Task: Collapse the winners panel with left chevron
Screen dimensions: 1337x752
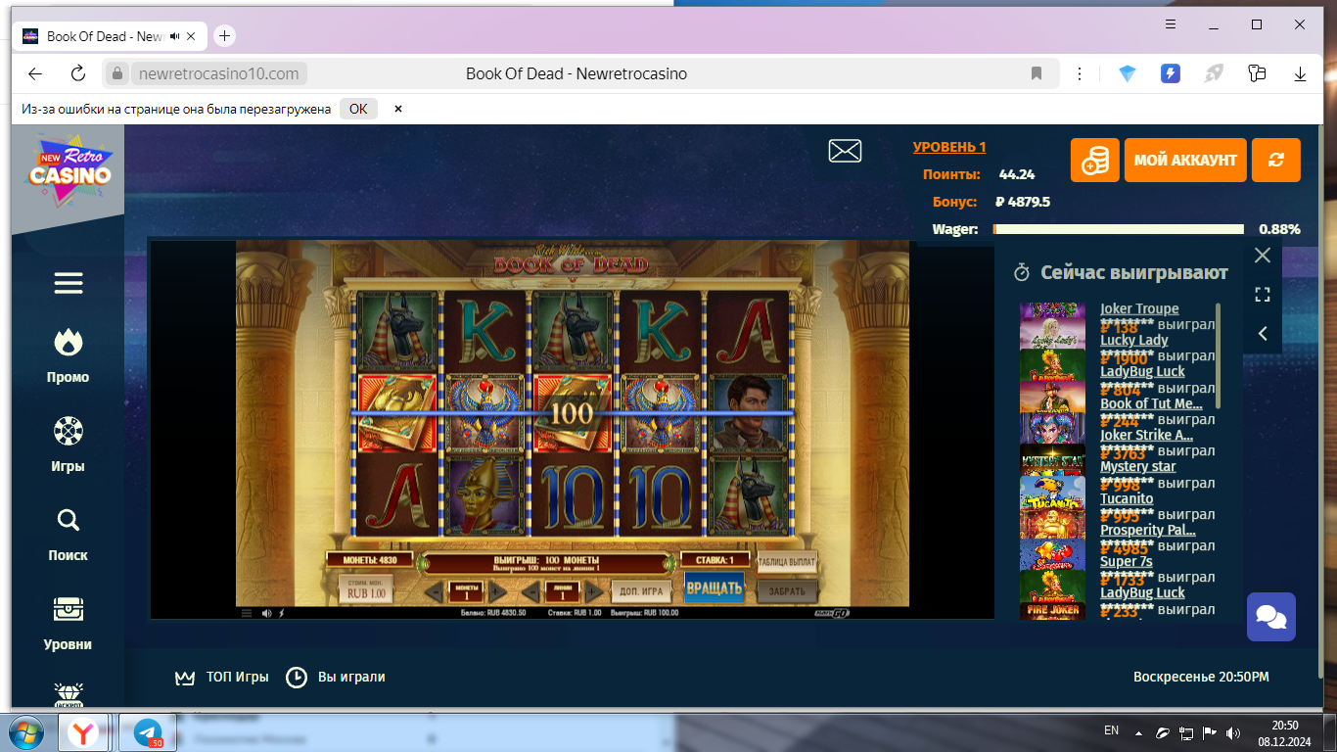Action: click(1263, 334)
